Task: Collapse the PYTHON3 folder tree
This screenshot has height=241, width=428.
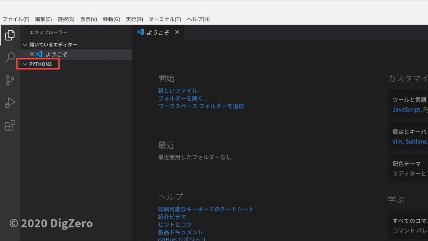Action: (x=25, y=64)
